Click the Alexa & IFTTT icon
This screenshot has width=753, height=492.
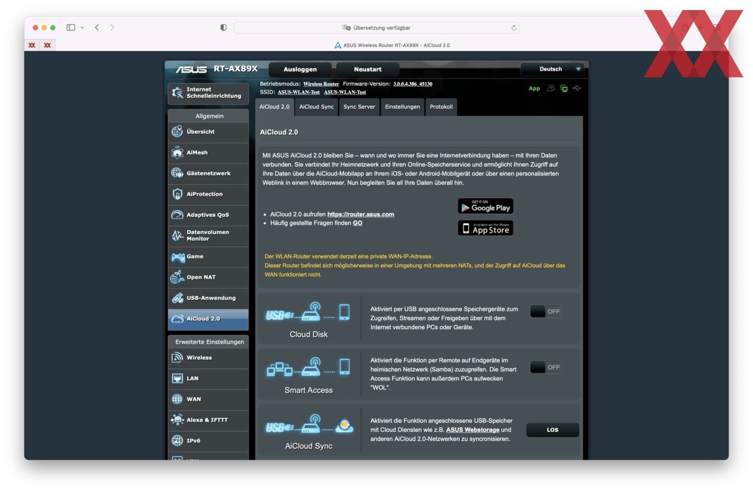(x=177, y=420)
